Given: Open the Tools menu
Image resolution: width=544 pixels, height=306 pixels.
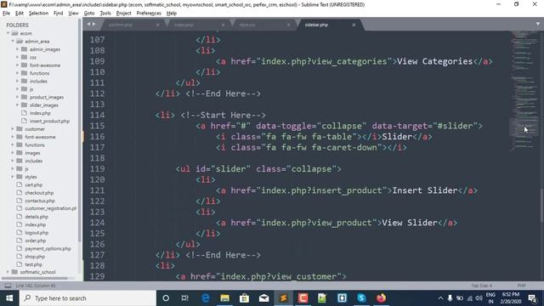Looking at the screenshot, I should coord(105,14).
